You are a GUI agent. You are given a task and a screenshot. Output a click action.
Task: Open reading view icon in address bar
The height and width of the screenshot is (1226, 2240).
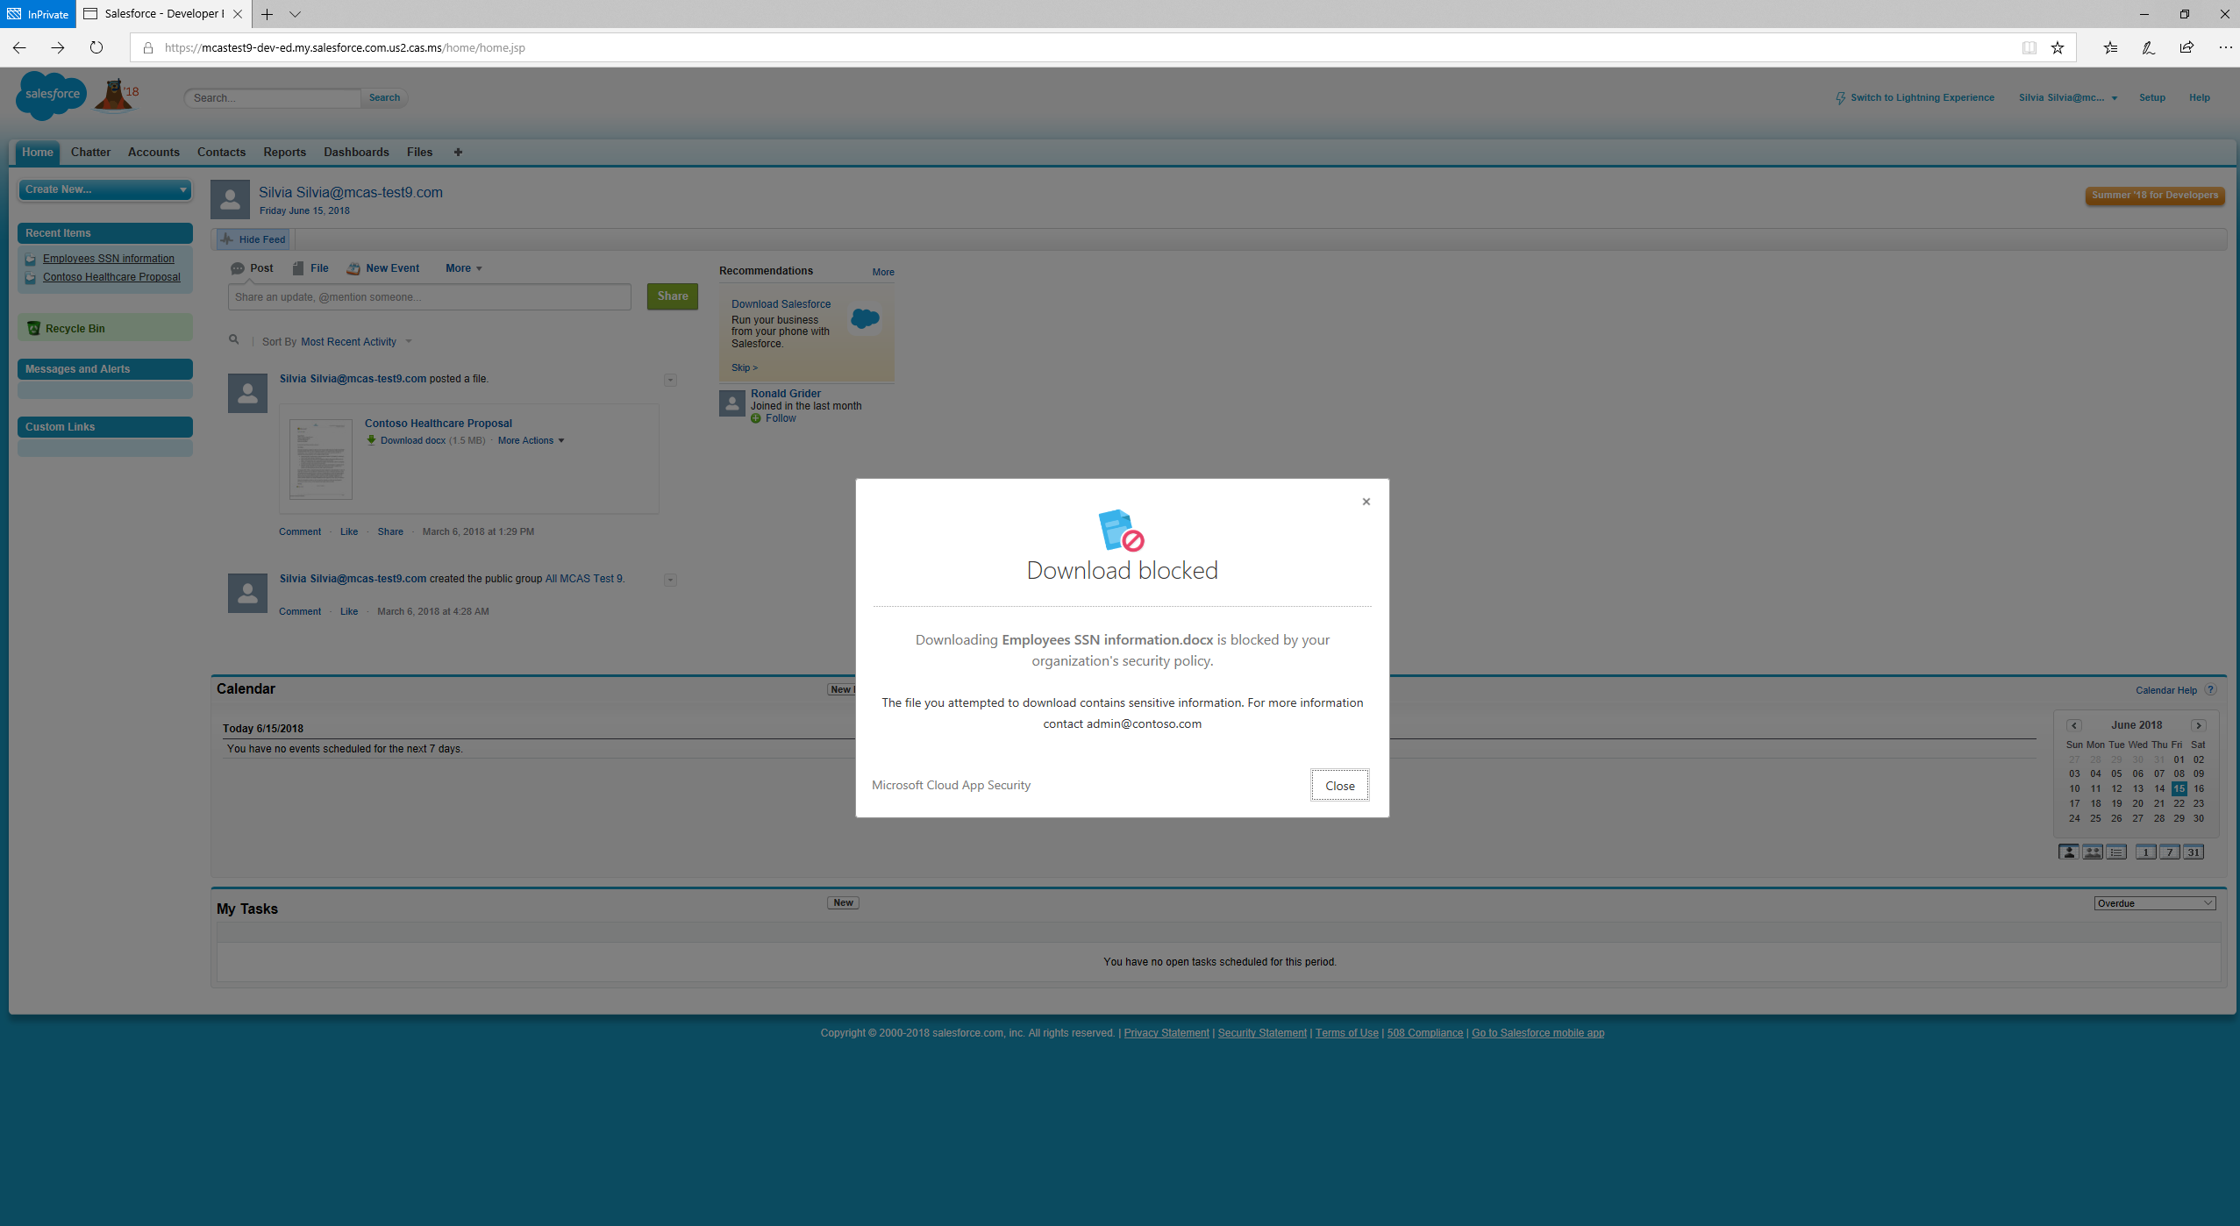tap(2029, 47)
